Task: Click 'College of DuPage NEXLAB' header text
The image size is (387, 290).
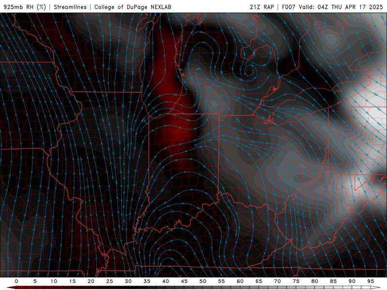Action: (x=133, y=7)
